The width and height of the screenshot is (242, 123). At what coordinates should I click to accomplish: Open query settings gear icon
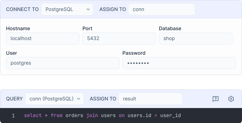[231, 99]
